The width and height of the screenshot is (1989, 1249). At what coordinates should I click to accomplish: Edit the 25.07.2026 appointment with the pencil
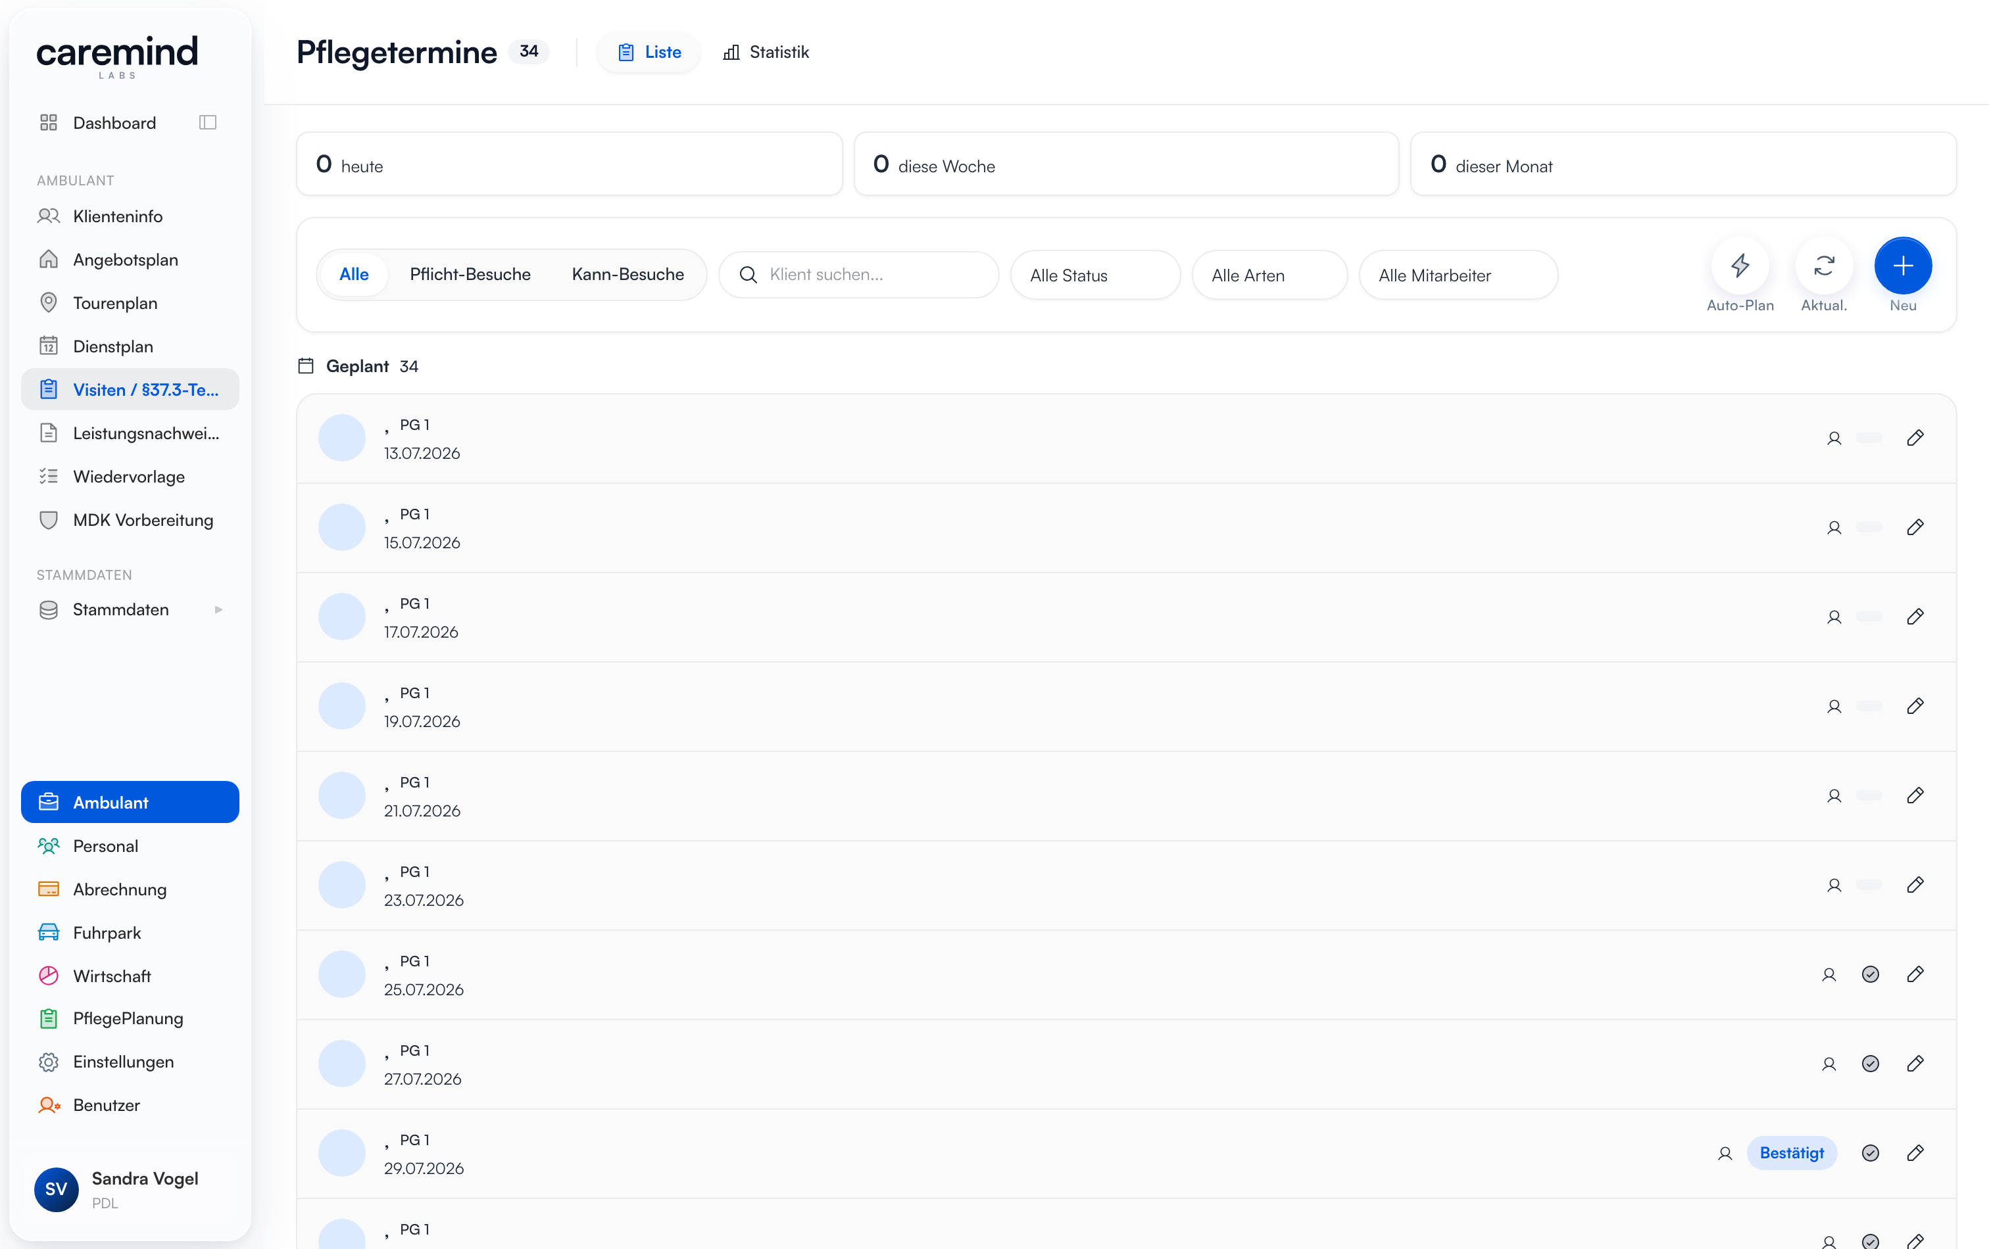pyautogui.click(x=1915, y=974)
